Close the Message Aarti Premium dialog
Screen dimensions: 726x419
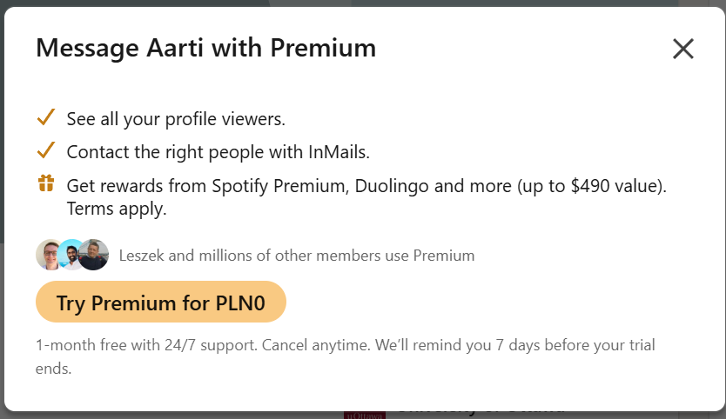click(x=683, y=49)
